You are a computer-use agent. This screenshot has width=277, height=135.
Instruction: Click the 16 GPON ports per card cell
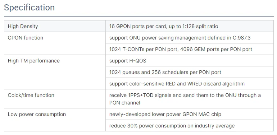point(189,26)
